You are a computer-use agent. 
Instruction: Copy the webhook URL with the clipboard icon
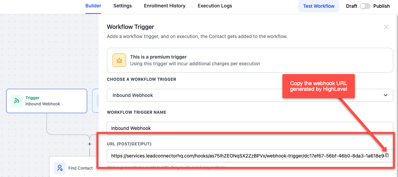coord(387,155)
